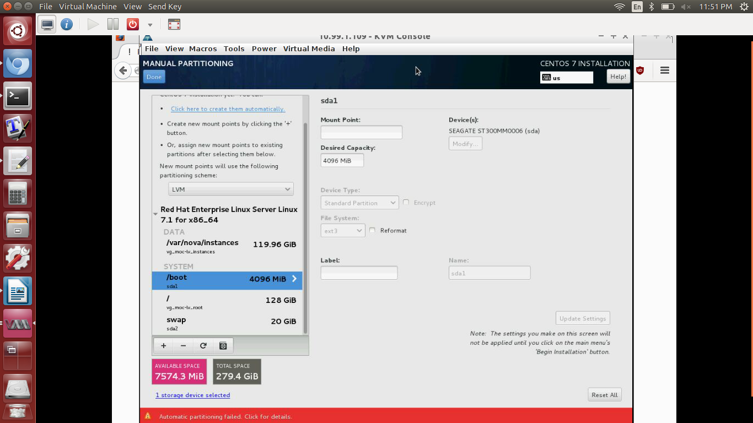Image resolution: width=753 pixels, height=423 pixels.
Task: Open the En input source indicator
Action: (x=637, y=7)
